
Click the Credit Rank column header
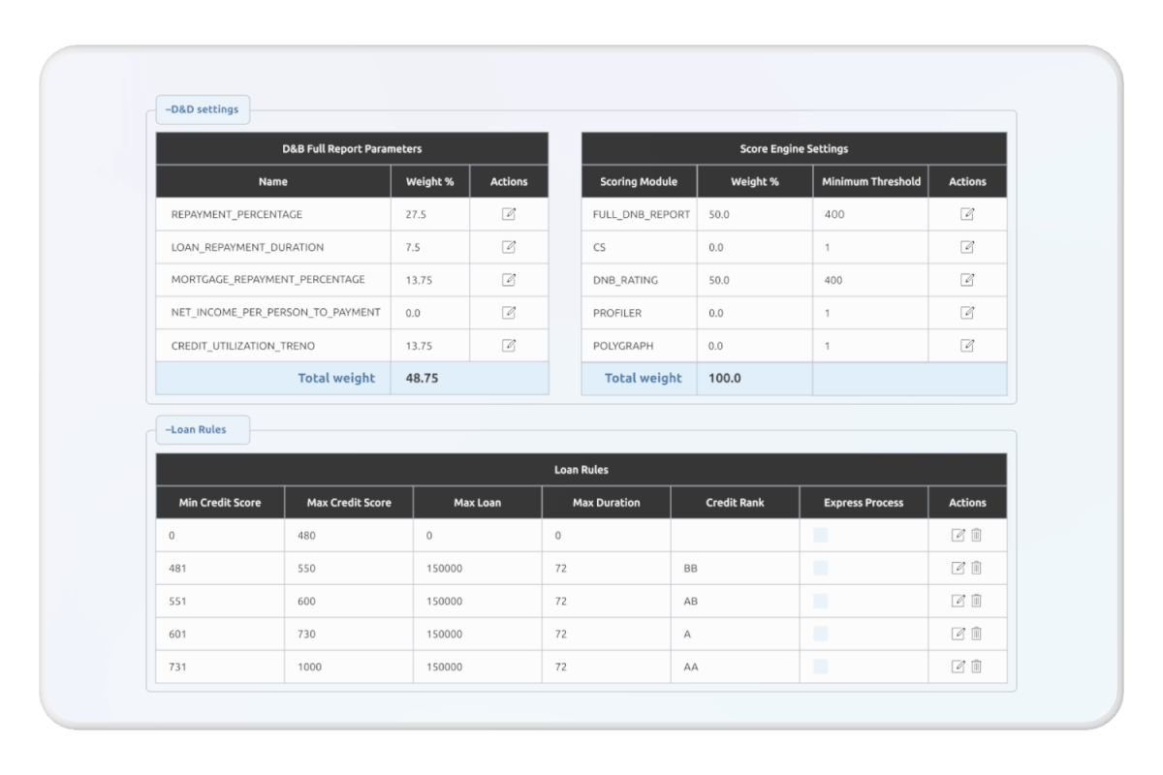(x=735, y=503)
